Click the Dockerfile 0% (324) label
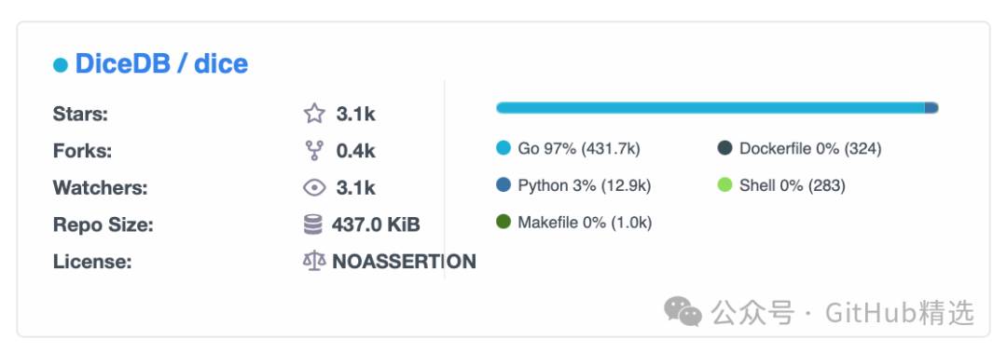Viewport: 1007px width, 353px height. pos(810,149)
